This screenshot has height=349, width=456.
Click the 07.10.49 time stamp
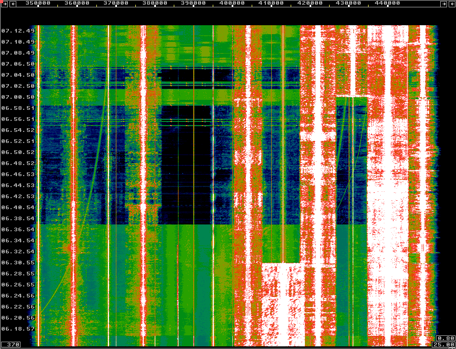tap(18, 42)
